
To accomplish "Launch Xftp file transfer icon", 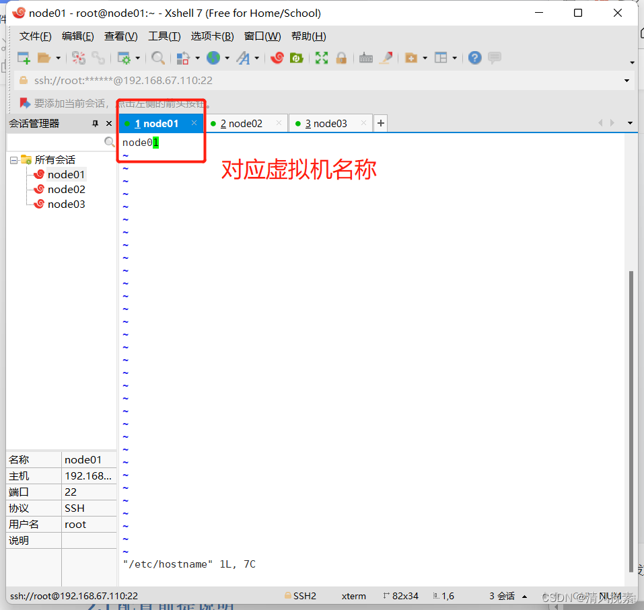I will point(297,58).
